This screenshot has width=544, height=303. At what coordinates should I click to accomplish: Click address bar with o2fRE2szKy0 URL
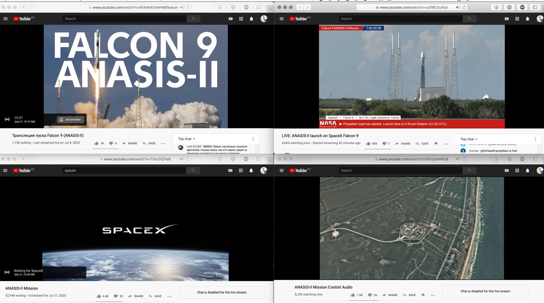tap(411, 7)
